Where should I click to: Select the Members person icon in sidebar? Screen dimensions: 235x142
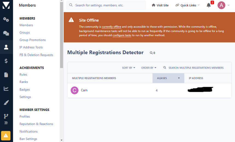(x=6, y=47)
